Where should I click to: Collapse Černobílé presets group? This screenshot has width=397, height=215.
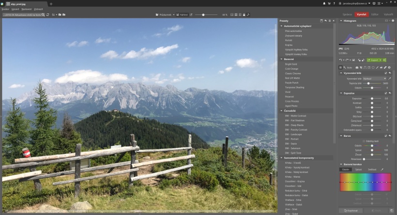point(281,111)
